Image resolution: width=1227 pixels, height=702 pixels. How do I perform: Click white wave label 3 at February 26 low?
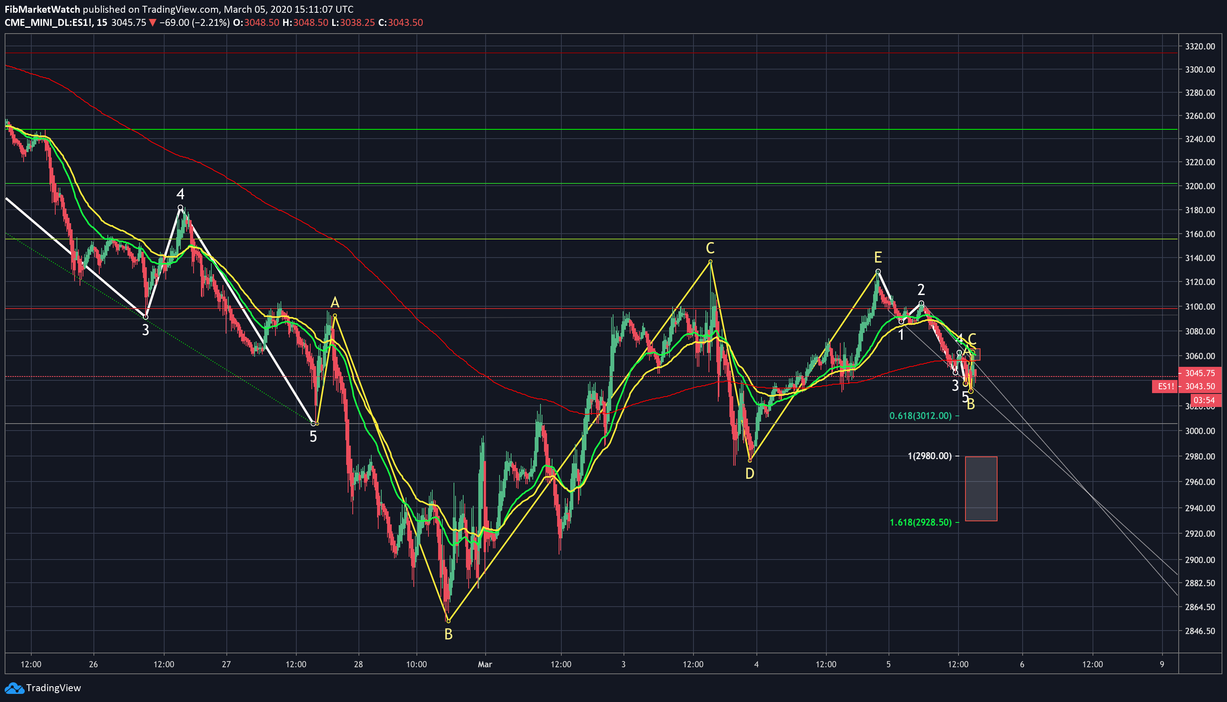coord(145,330)
